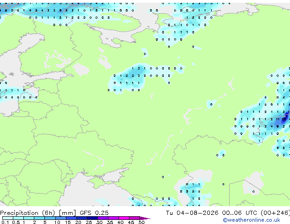The width and height of the screenshot is (290, 224).
Task: Click legend label '10'
Action: [x=57, y=222]
